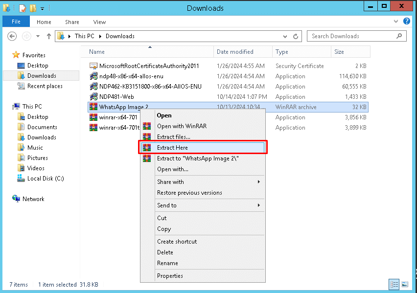Click the winrar-x64-701t file icon

(x=93, y=128)
